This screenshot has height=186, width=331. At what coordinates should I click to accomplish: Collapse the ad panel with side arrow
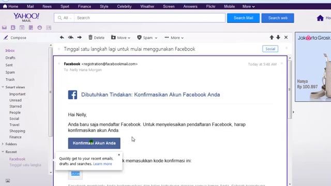[293, 112]
